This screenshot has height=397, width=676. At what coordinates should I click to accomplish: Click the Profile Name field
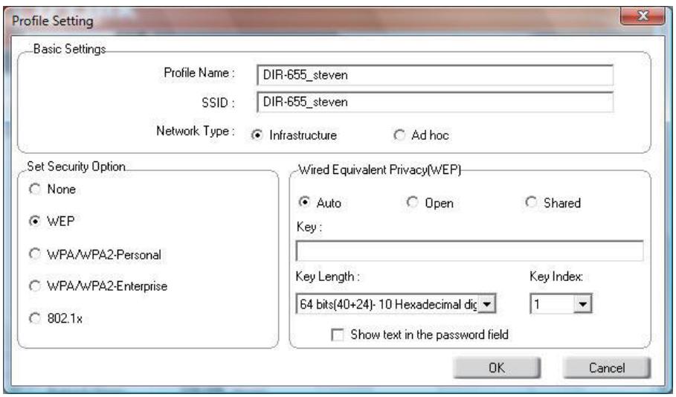click(x=435, y=75)
